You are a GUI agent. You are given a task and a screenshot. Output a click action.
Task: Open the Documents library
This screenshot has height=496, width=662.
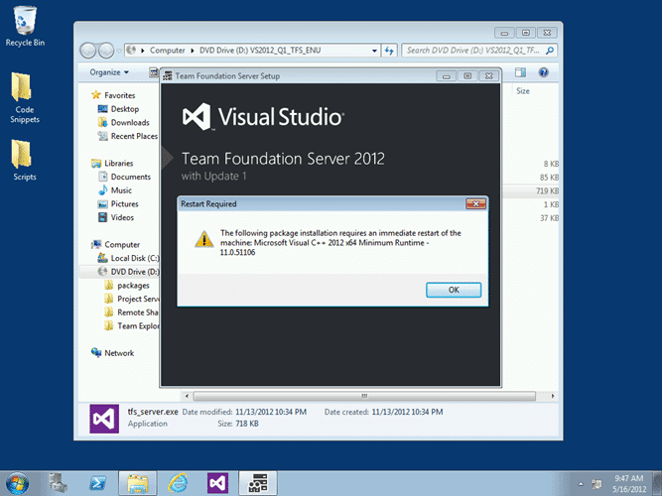pyautogui.click(x=130, y=177)
